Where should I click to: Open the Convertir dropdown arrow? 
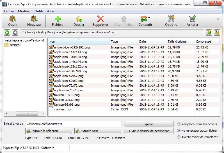click(x=149, y=18)
